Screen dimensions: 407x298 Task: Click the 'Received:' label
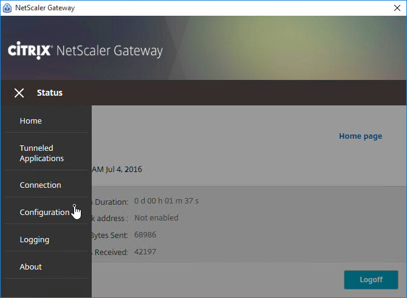[x=111, y=252]
